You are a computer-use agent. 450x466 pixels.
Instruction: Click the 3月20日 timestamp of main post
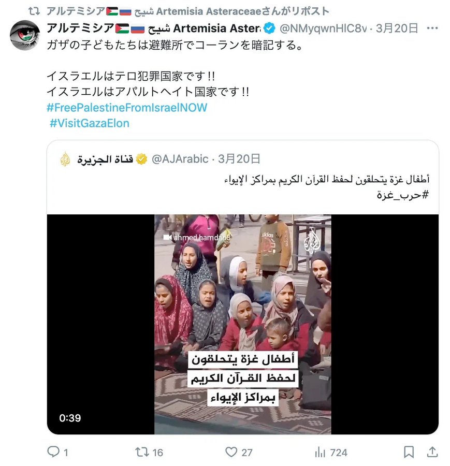tap(397, 28)
